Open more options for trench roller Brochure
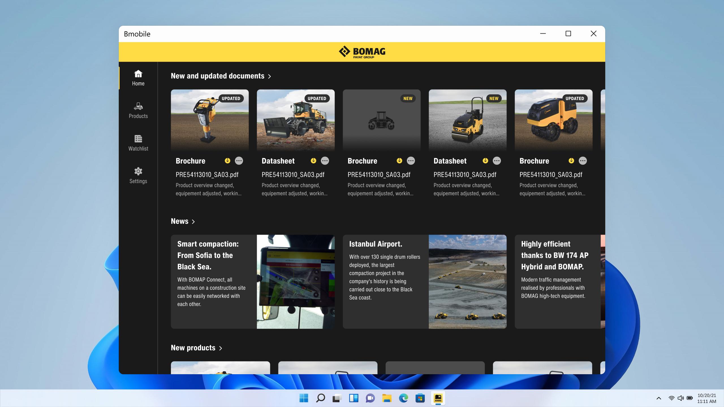The width and height of the screenshot is (724, 407). click(583, 161)
